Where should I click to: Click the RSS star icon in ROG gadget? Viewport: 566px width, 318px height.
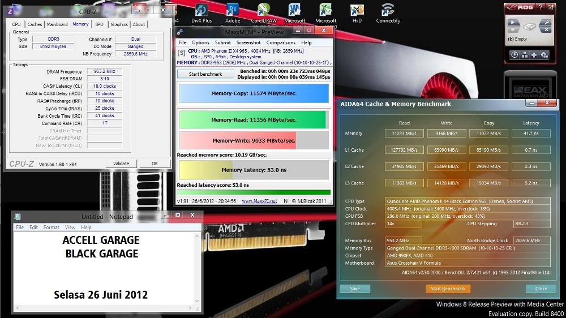tap(551, 7)
